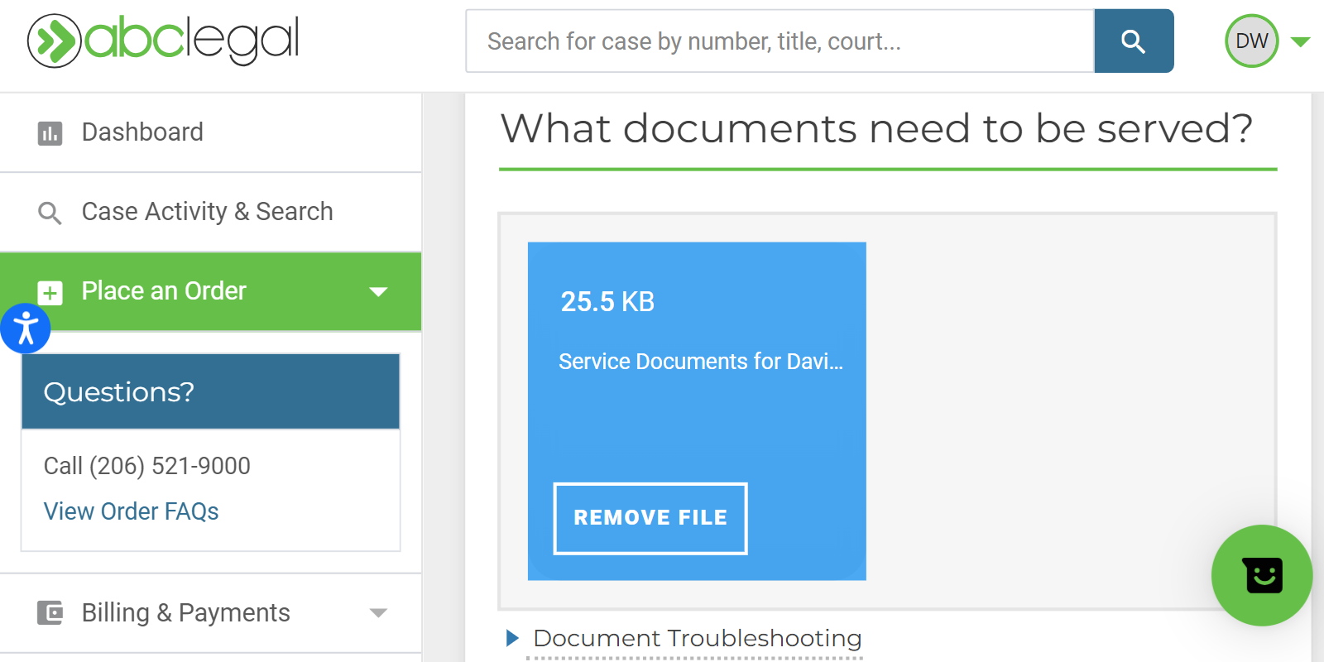The width and height of the screenshot is (1324, 662).
Task: Click the Billing & Payments wallet icon
Action: pos(50,613)
